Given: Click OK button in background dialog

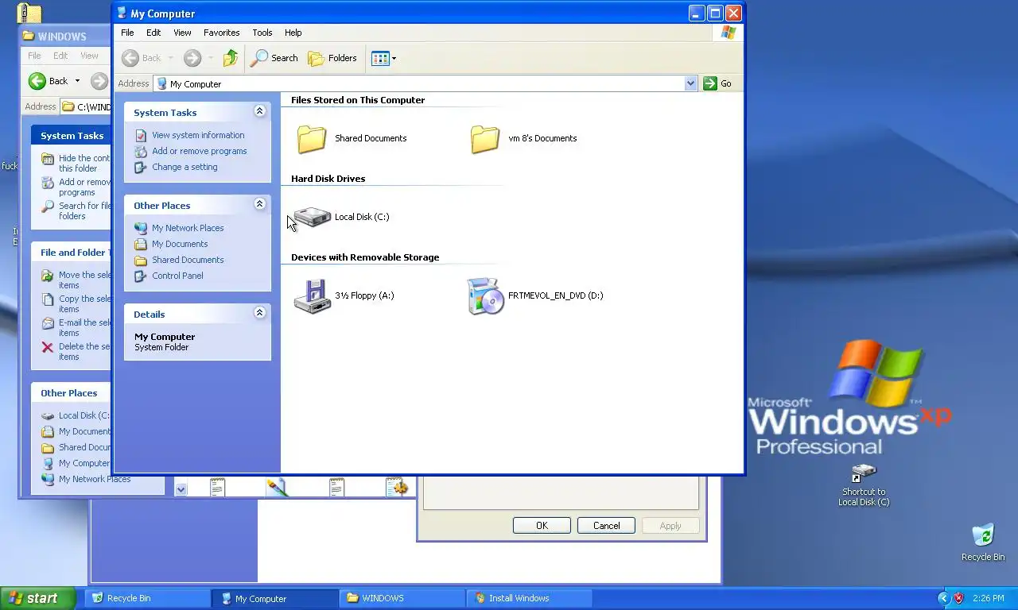Looking at the screenshot, I should click(x=542, y=526).
